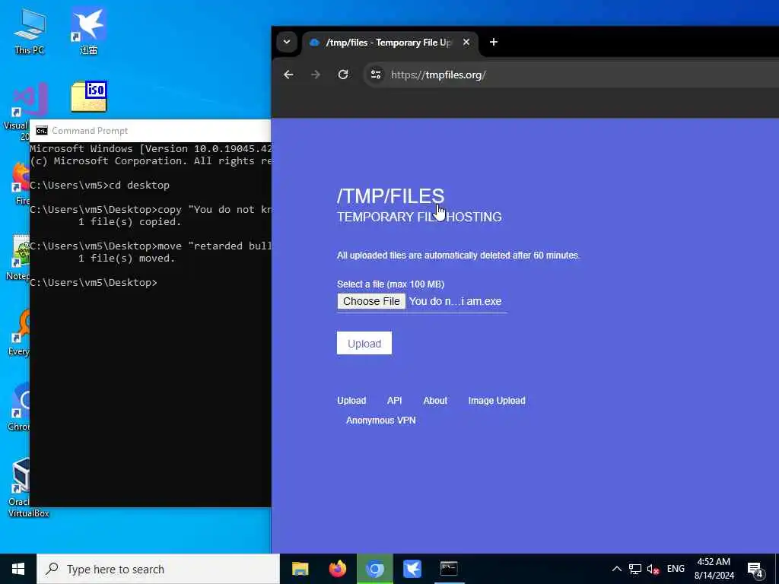Click the 'cd desktop' command line

[x=100, y=186]
